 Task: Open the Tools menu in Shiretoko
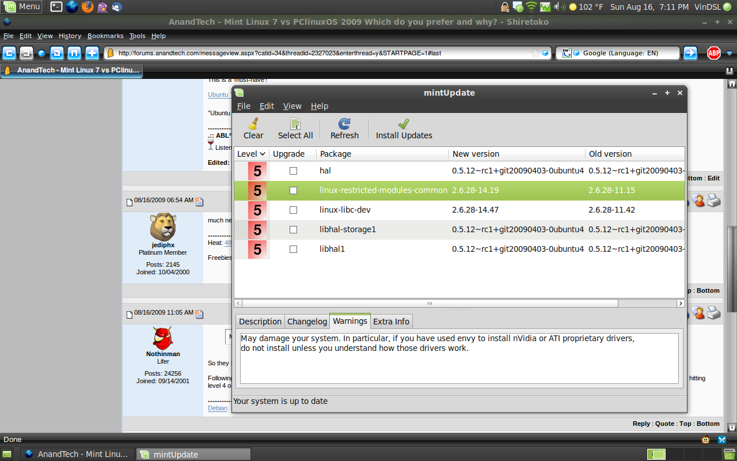(137, 36)
